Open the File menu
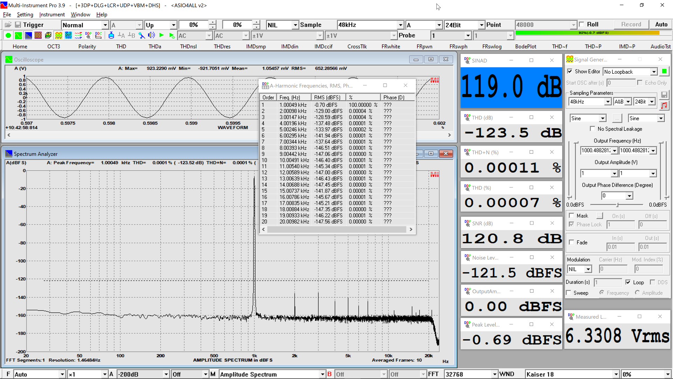This screenshot has width=673, height=379. point(7,14)
